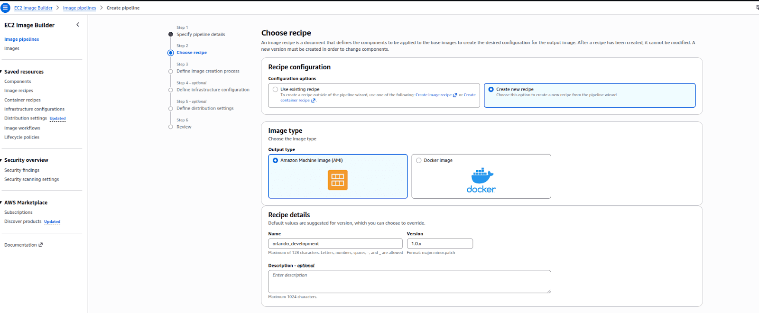Click external icon after Create image recipe
This screenshot has height=313, width=759.
(x=455, y=95)
